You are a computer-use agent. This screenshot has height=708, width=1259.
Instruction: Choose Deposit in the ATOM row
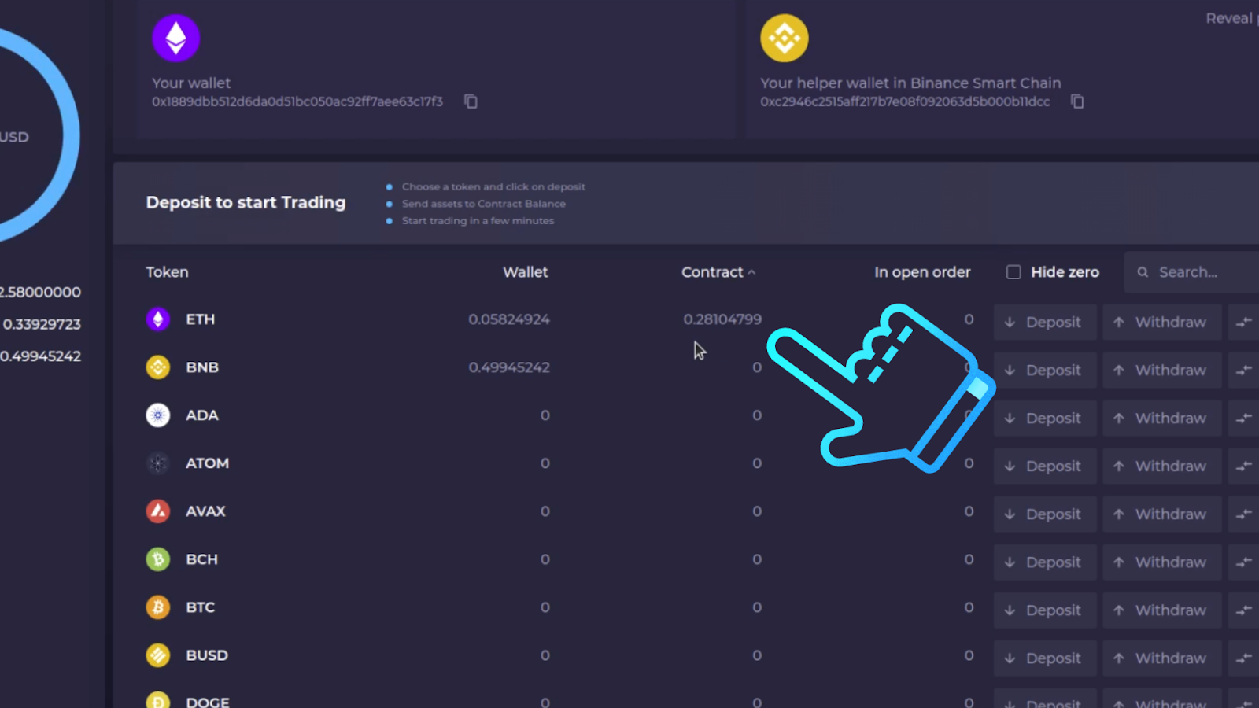coord(1045,466)
